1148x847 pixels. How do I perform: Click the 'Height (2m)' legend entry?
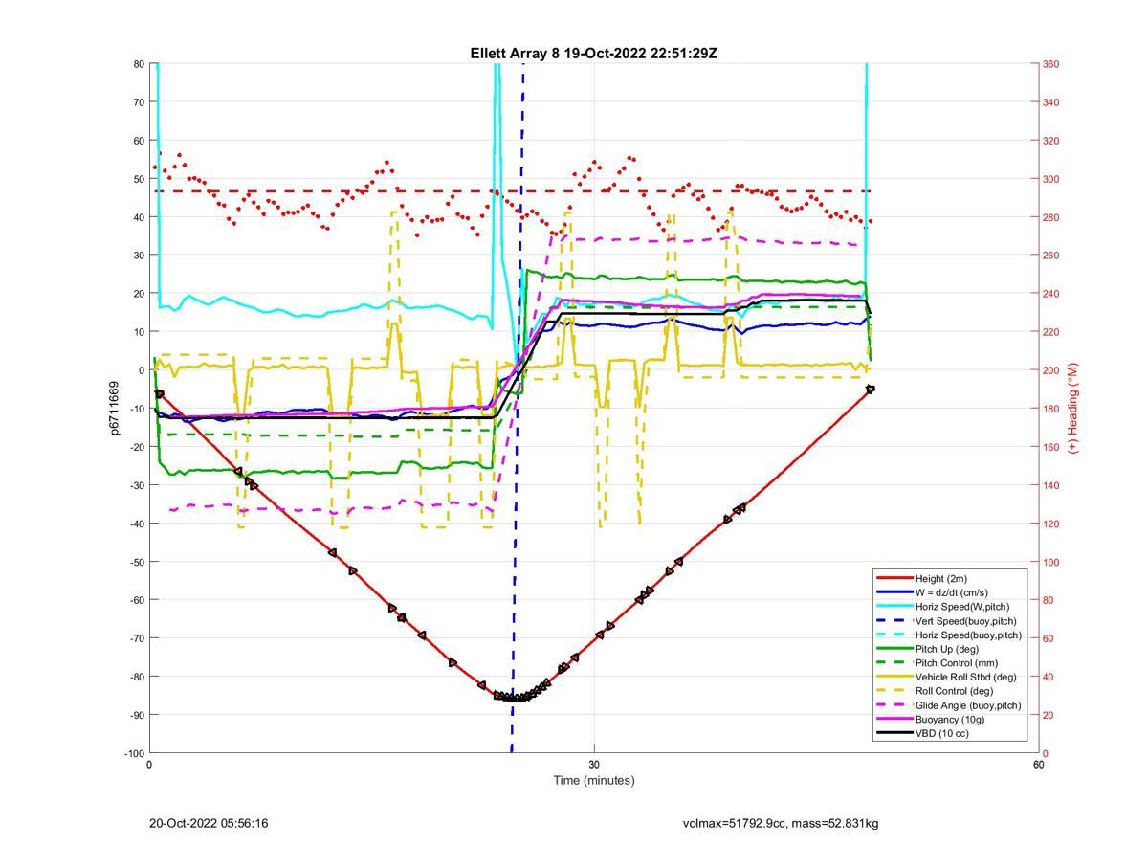(x=940, y=578)
